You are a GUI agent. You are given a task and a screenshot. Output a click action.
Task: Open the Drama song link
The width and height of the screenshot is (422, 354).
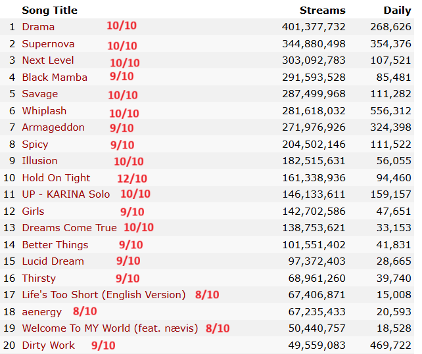pyautogui.click(x=38, y=27)
